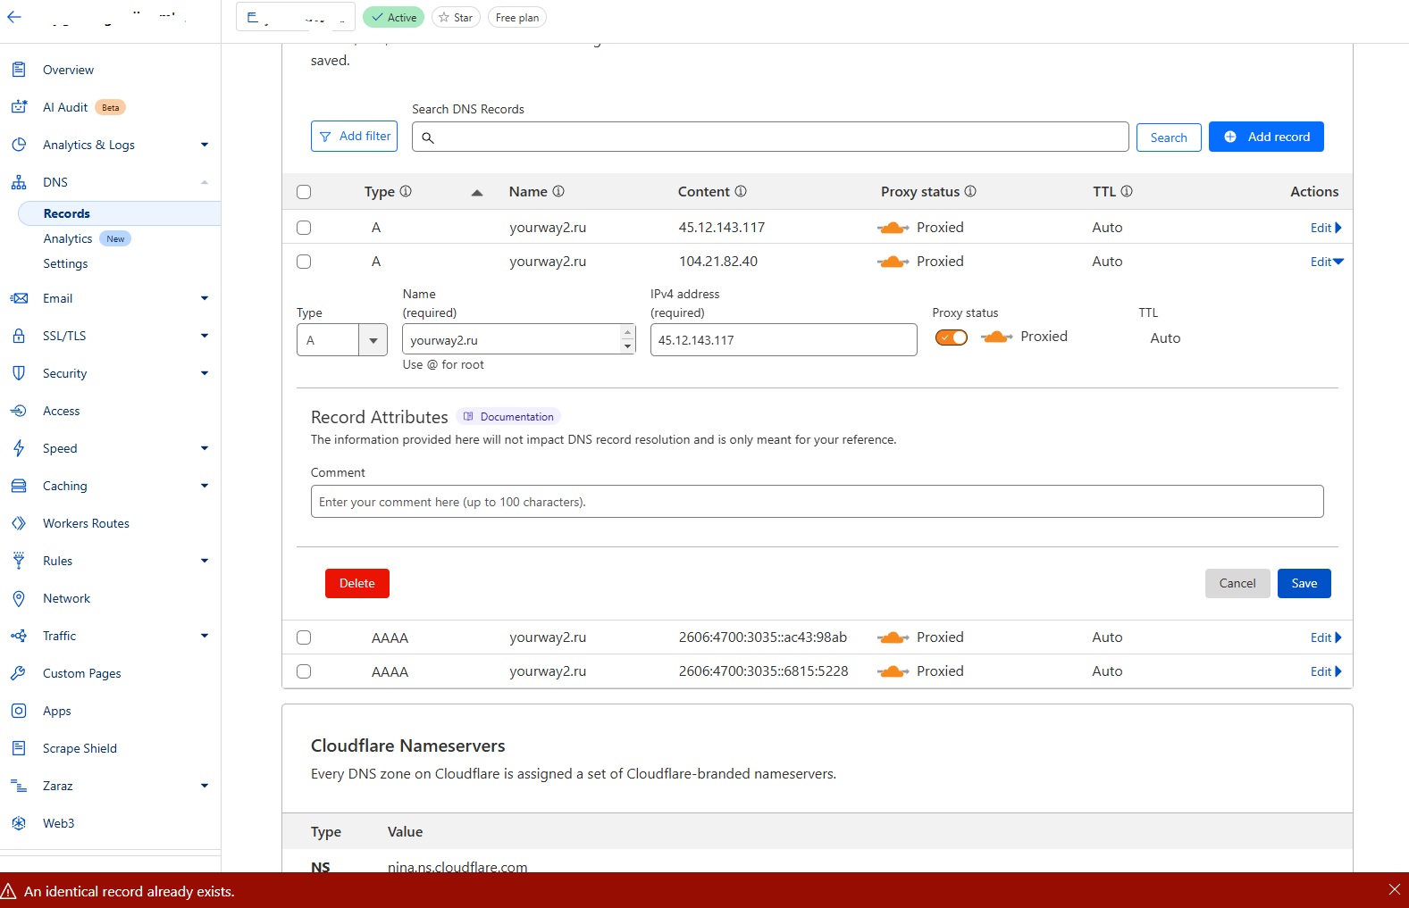Click Add filter button
The height and width of the screenshot is (908, 1409).
[x=354, y=136]
